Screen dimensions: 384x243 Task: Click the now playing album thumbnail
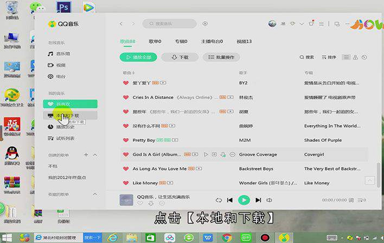(126, 200)
